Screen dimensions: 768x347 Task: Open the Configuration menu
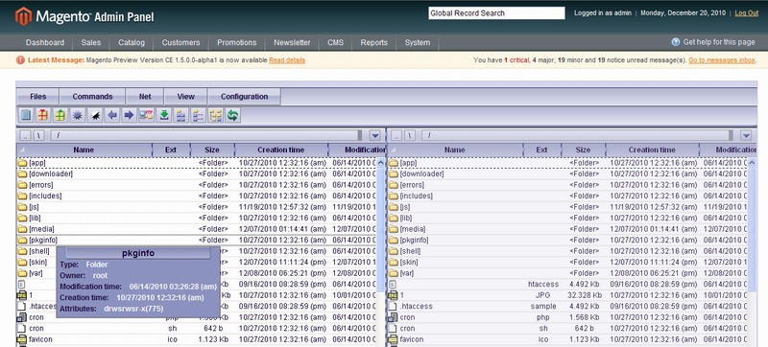[244, 97]
